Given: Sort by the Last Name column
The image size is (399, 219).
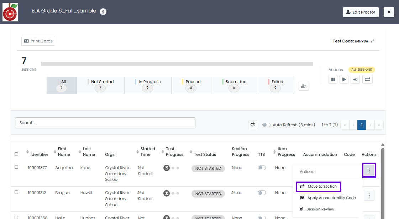Looking at the screenshot, I should [x=80, y=152].
